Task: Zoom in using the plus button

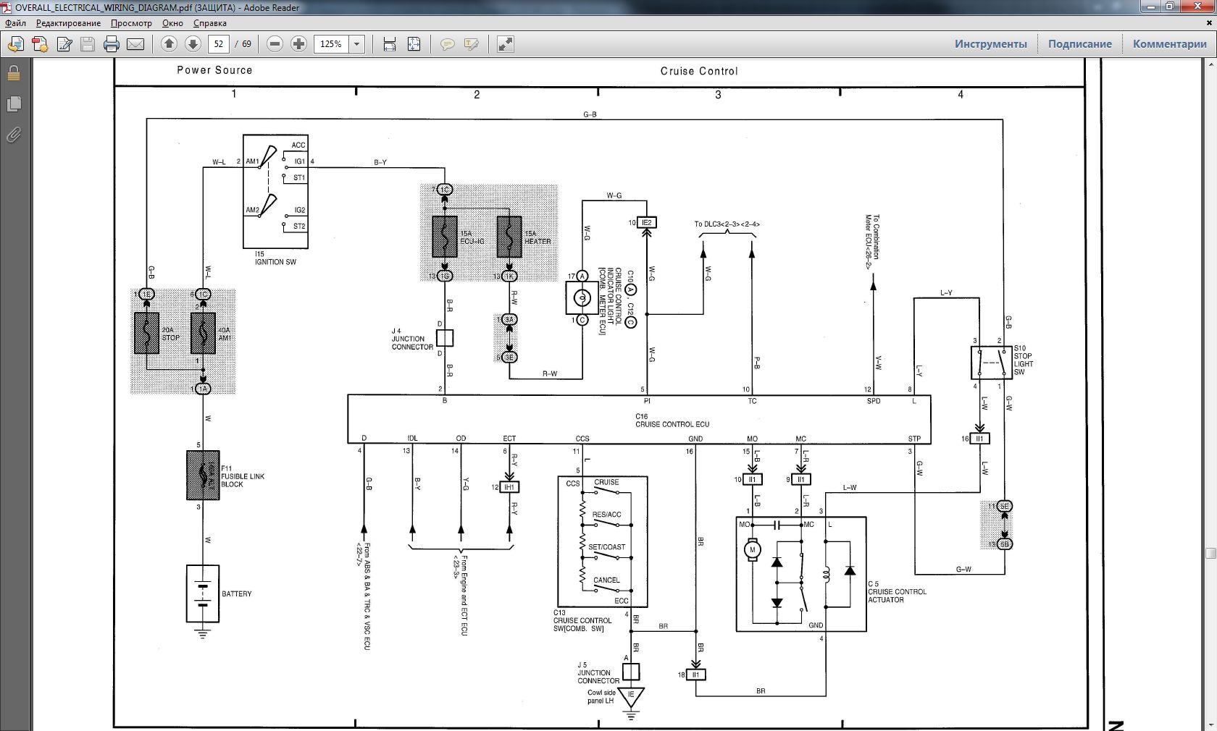Action: coord(298,44)
